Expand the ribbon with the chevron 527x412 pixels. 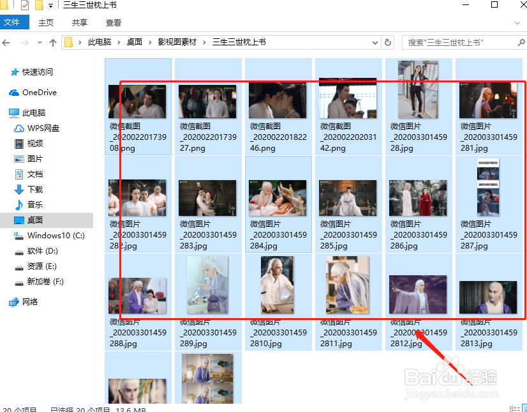(x=517, y=23)
